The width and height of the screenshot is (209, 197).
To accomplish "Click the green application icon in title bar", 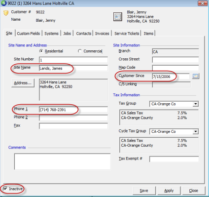I will 3,3.
